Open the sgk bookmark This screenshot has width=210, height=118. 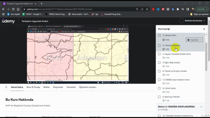95,14
